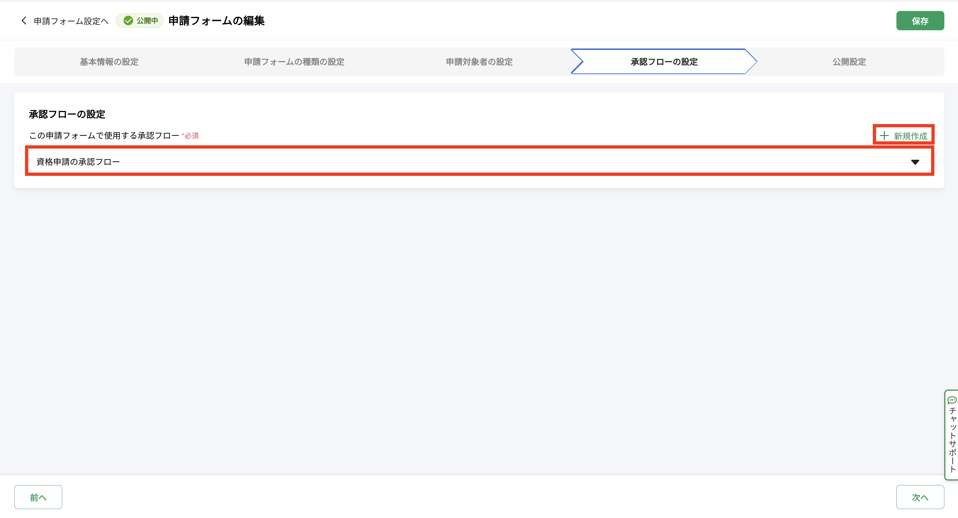Jump to 公開設定 step

(849, 62)
